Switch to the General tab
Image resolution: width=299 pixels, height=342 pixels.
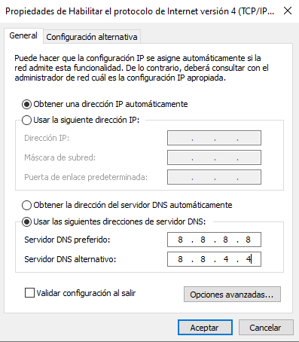click(x=23, y=35)
